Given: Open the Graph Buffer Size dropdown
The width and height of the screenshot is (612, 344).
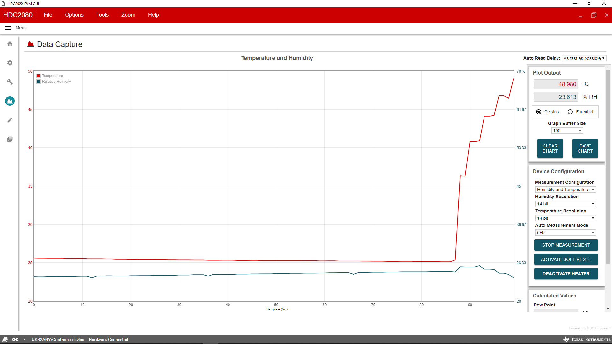Looking at the screenshot, I should click(x=567, y=131).
